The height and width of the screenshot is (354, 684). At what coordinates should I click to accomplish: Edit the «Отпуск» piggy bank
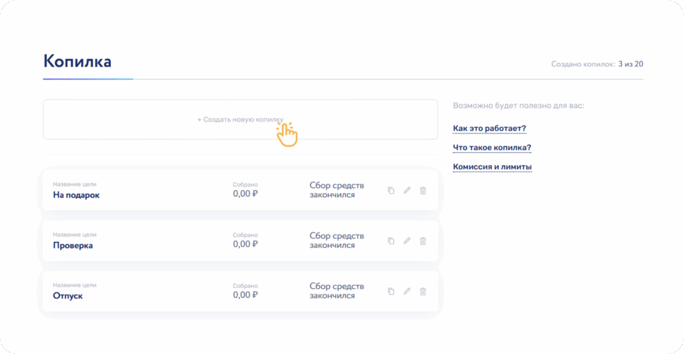[407, 291]
